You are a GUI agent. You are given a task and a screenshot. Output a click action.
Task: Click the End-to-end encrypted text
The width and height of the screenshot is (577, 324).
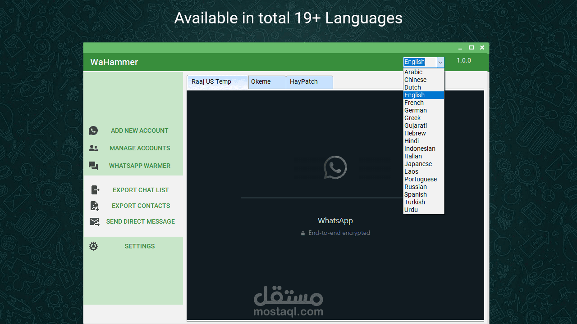click(339, 233)
